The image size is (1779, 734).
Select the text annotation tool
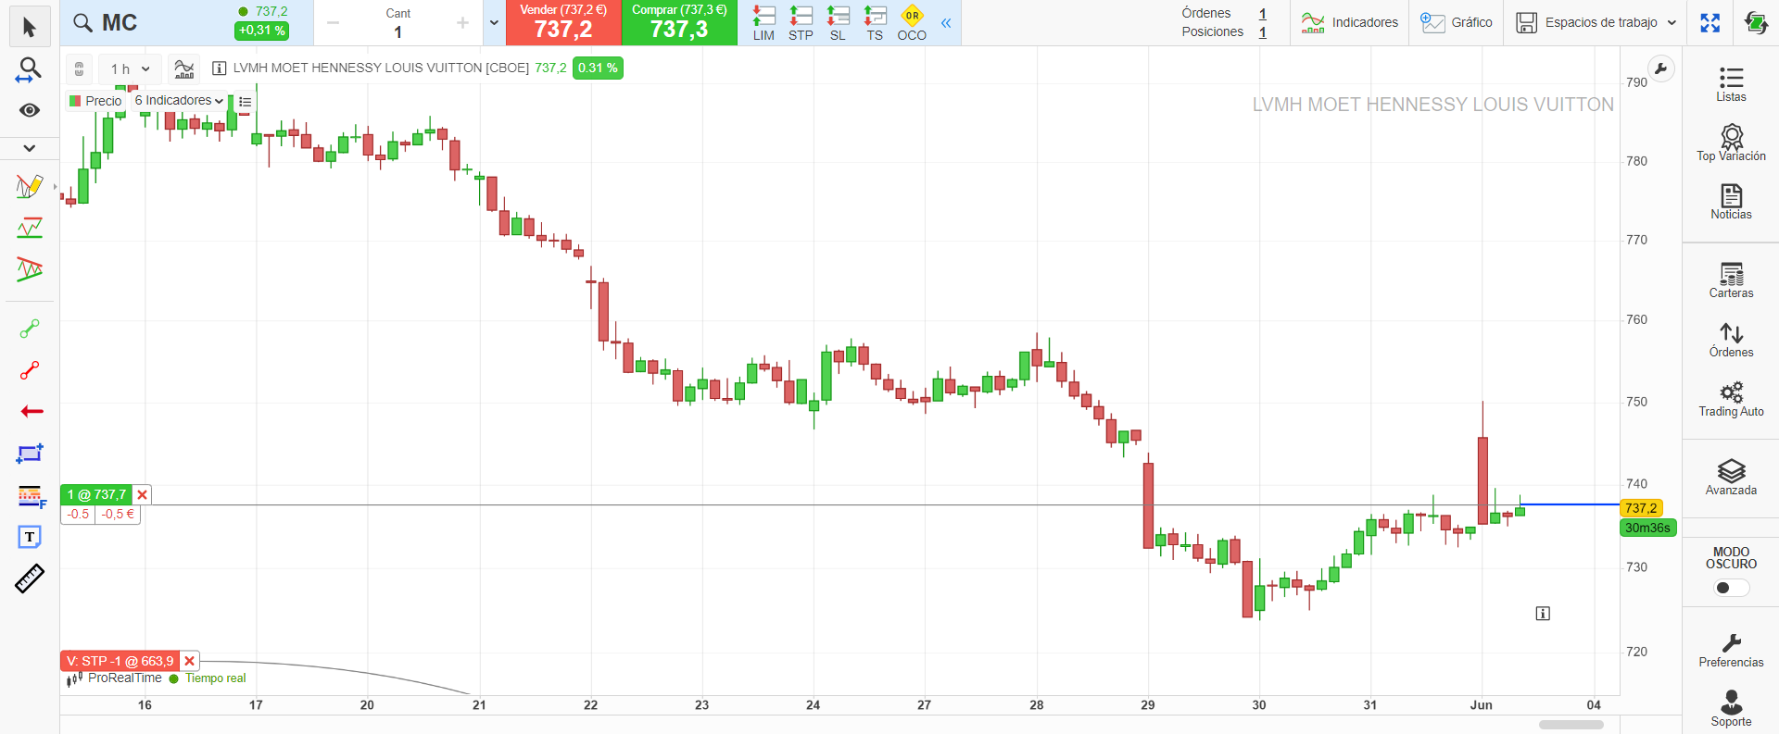click(x=30, y=537)
